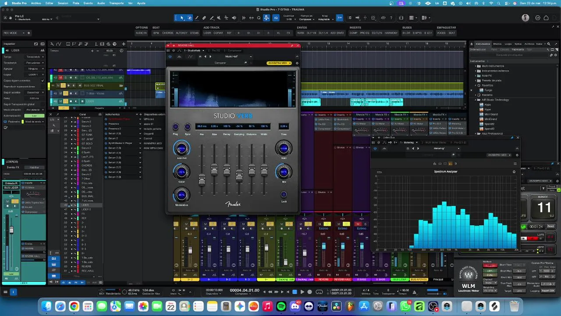Sort browser by Fabricante

518,50
